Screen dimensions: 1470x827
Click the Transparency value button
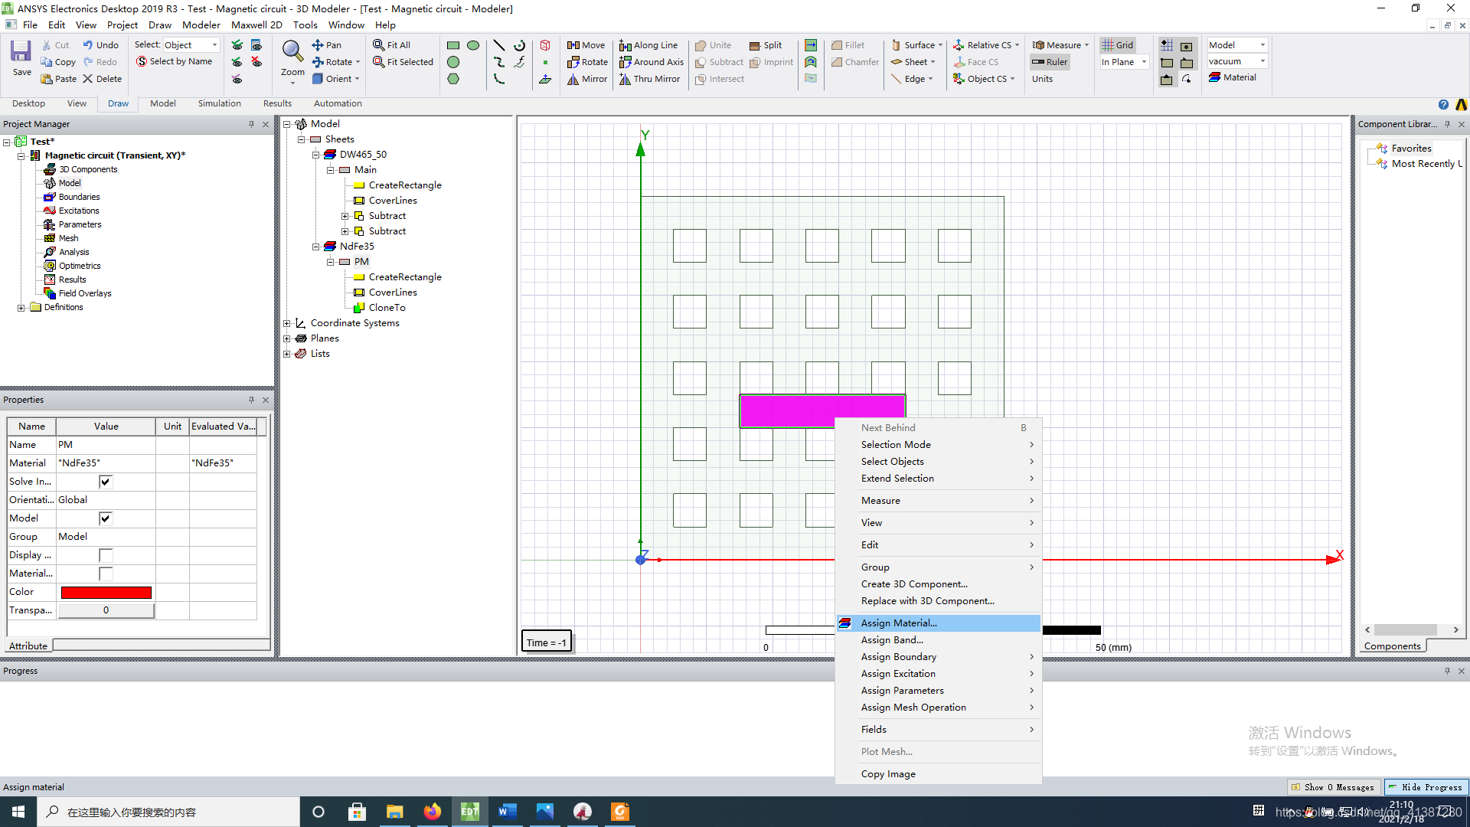pos(106,610)
